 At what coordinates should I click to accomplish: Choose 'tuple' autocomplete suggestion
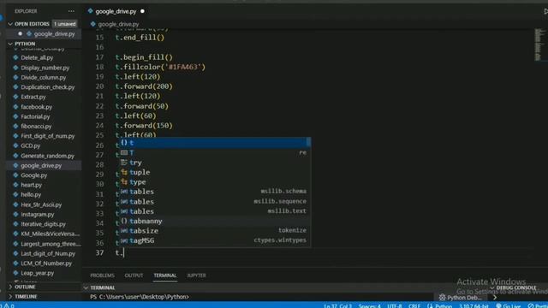tap(215, 172)
